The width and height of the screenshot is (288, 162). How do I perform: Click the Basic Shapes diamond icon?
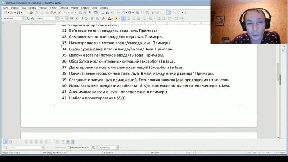click(x=179, y=13)
